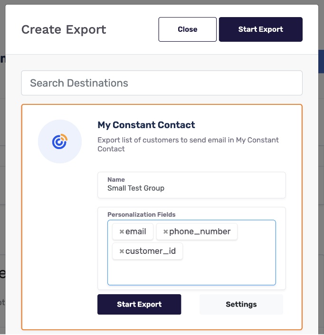Delete the customer_id tag via x icon
The width and height of the screenshot is (324, 335).
(122, 251)
